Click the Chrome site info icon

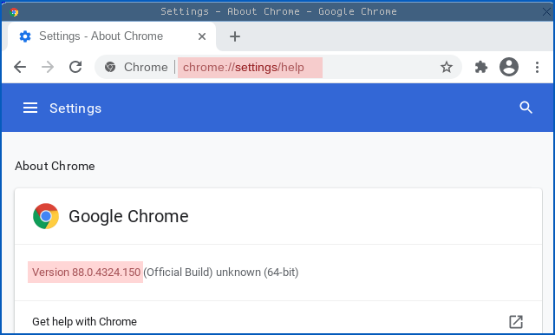pos(110,67)
